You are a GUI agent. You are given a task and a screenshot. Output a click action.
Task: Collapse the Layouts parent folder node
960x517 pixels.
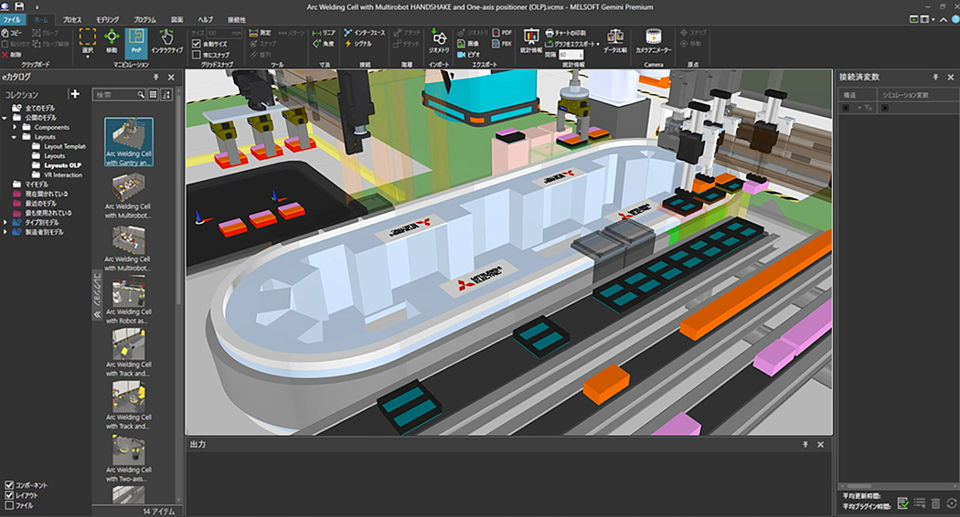(x=15, y=137)
